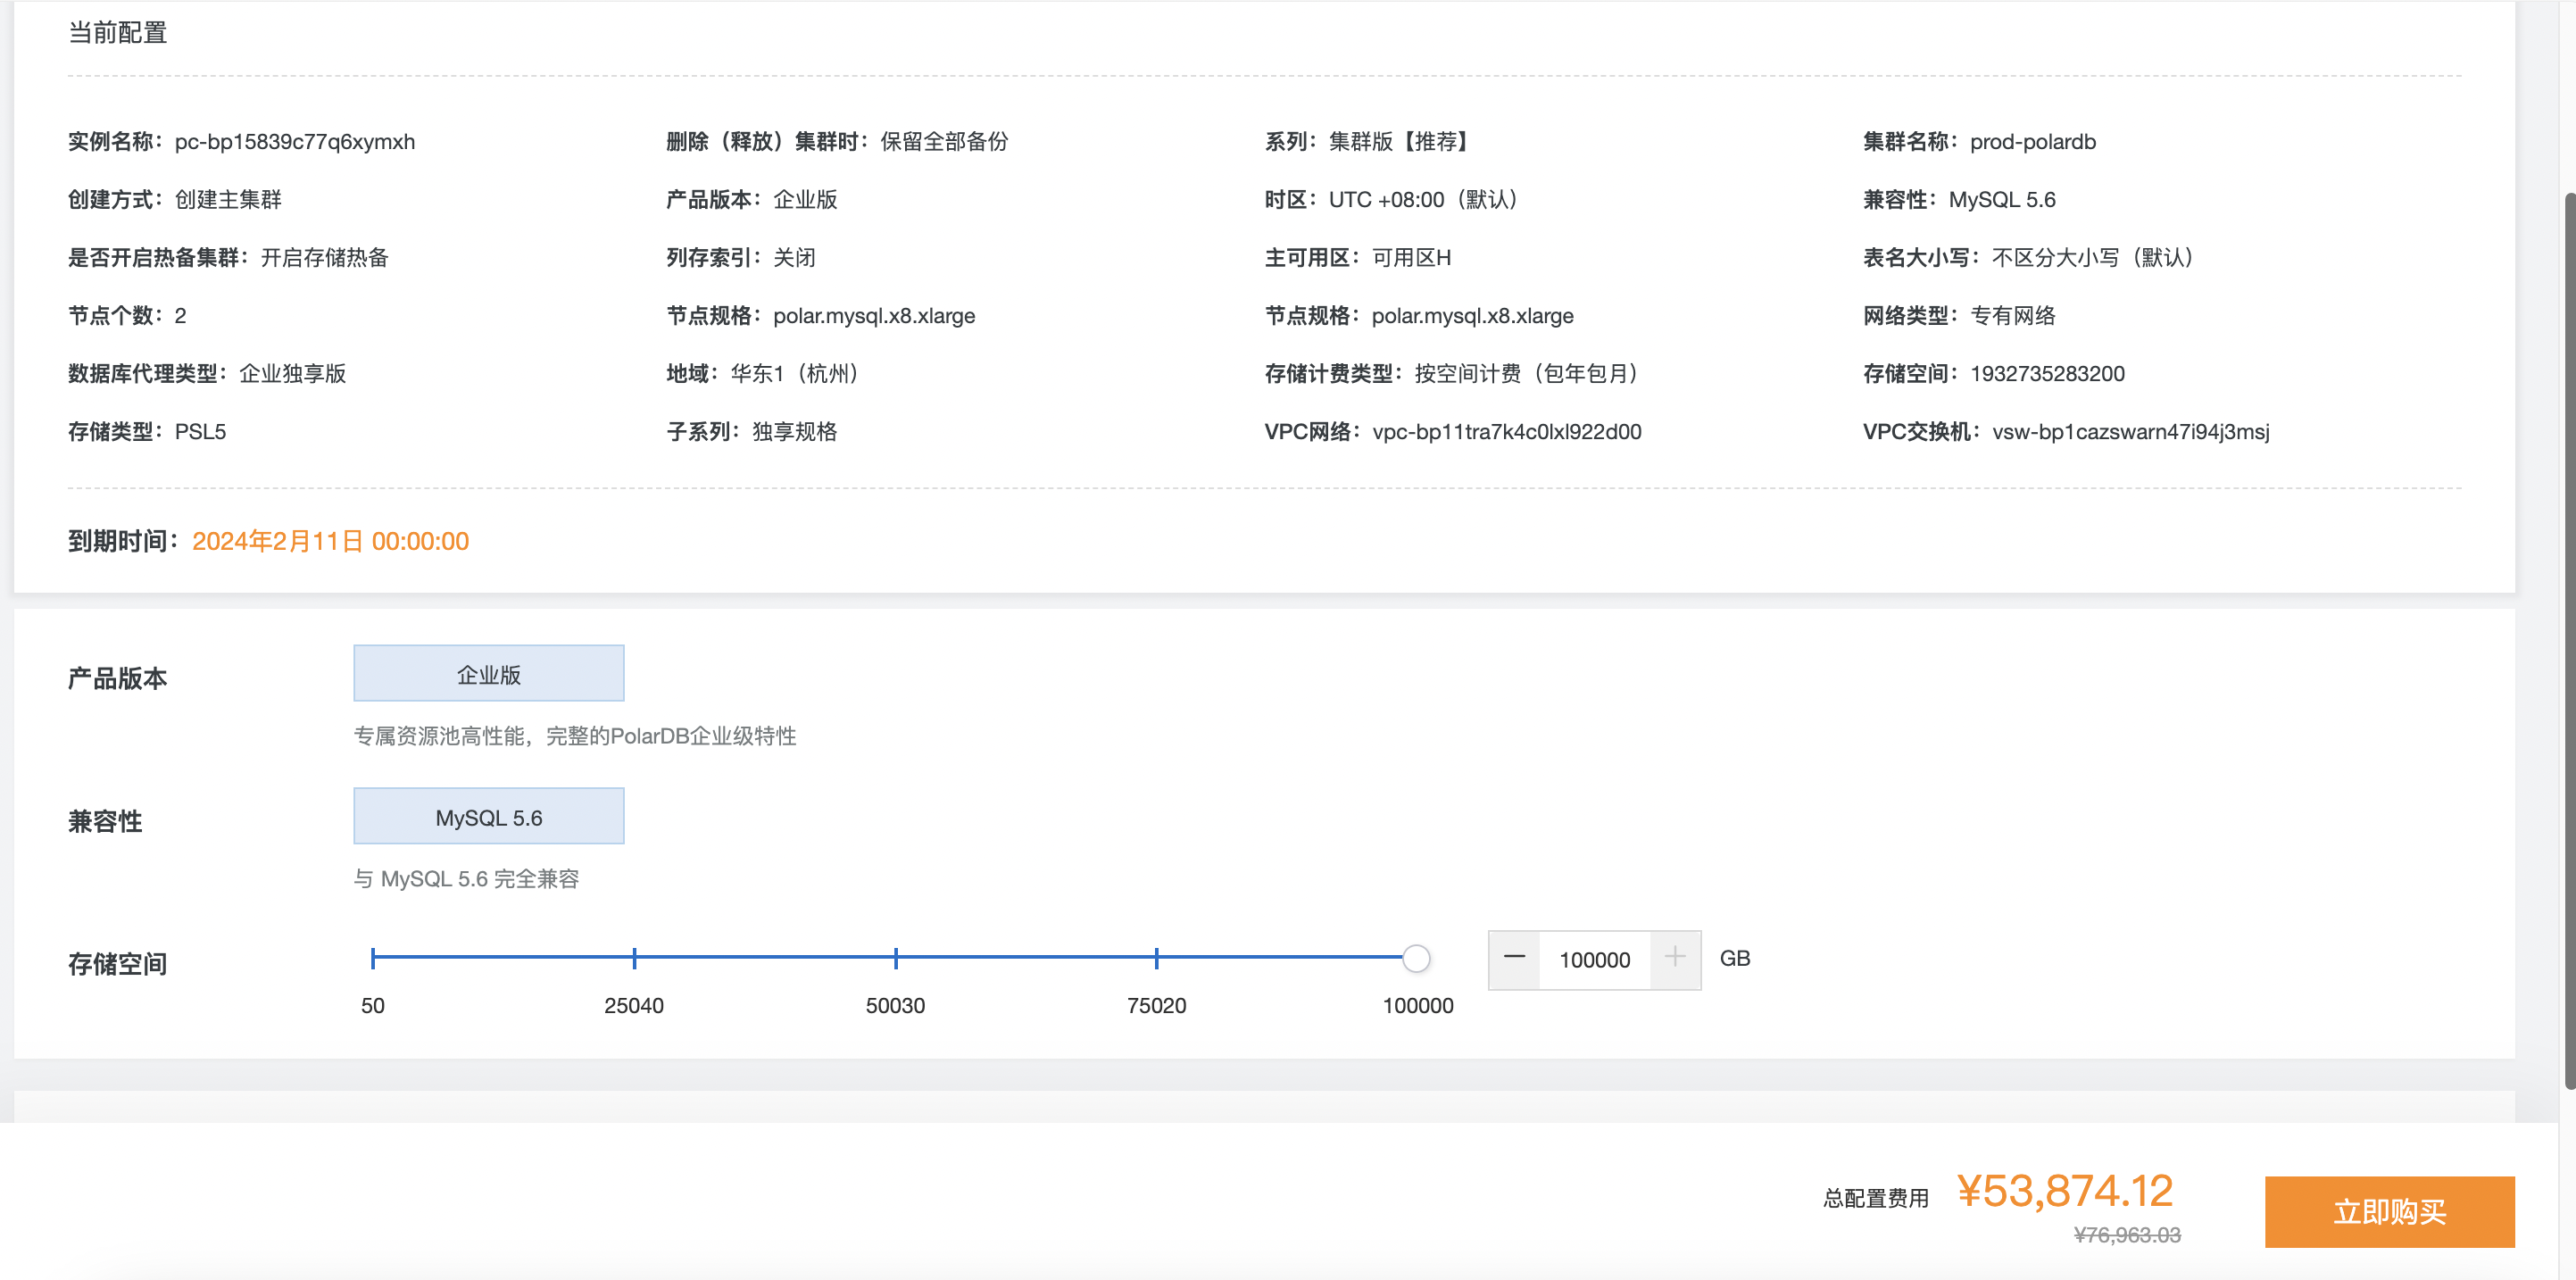Click instance name pc-bp15839c77q6xymxh

[x=295, y=142]
